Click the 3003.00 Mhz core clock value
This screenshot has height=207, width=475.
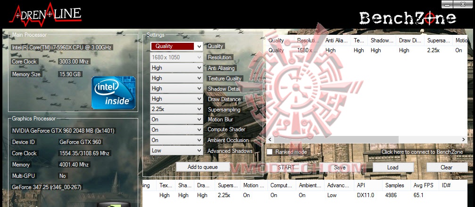(x=74, y=62)
